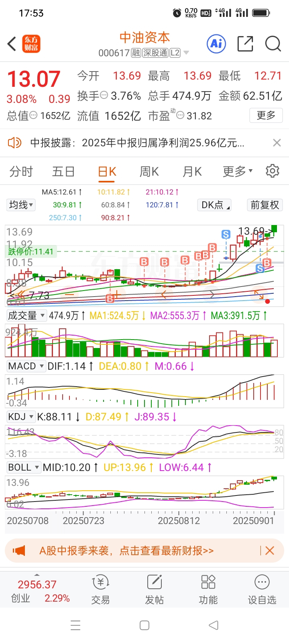Tap the share icon
The width and height of the screenshot is (289, 643).
coord(245,44)
